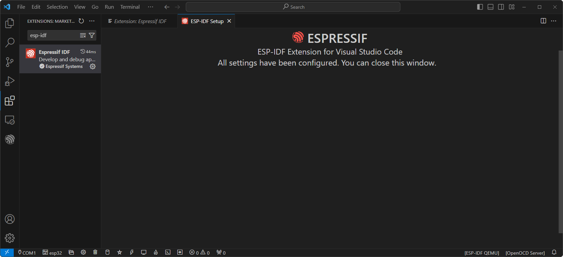The width and height of the screenshot is (563, 257).
Task: Refresh the extensions marketplace list
Action: pos(81,21)
